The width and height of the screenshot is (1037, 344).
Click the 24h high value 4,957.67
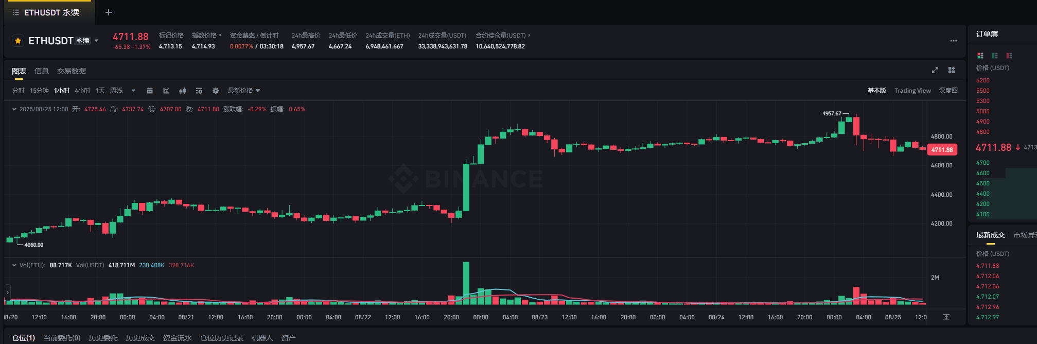(303, 46)
